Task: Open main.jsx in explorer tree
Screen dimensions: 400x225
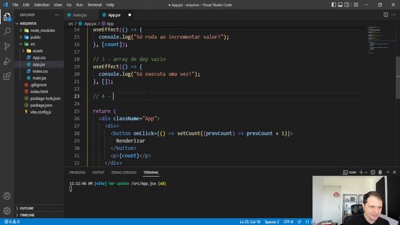Action: pos(39,78)
